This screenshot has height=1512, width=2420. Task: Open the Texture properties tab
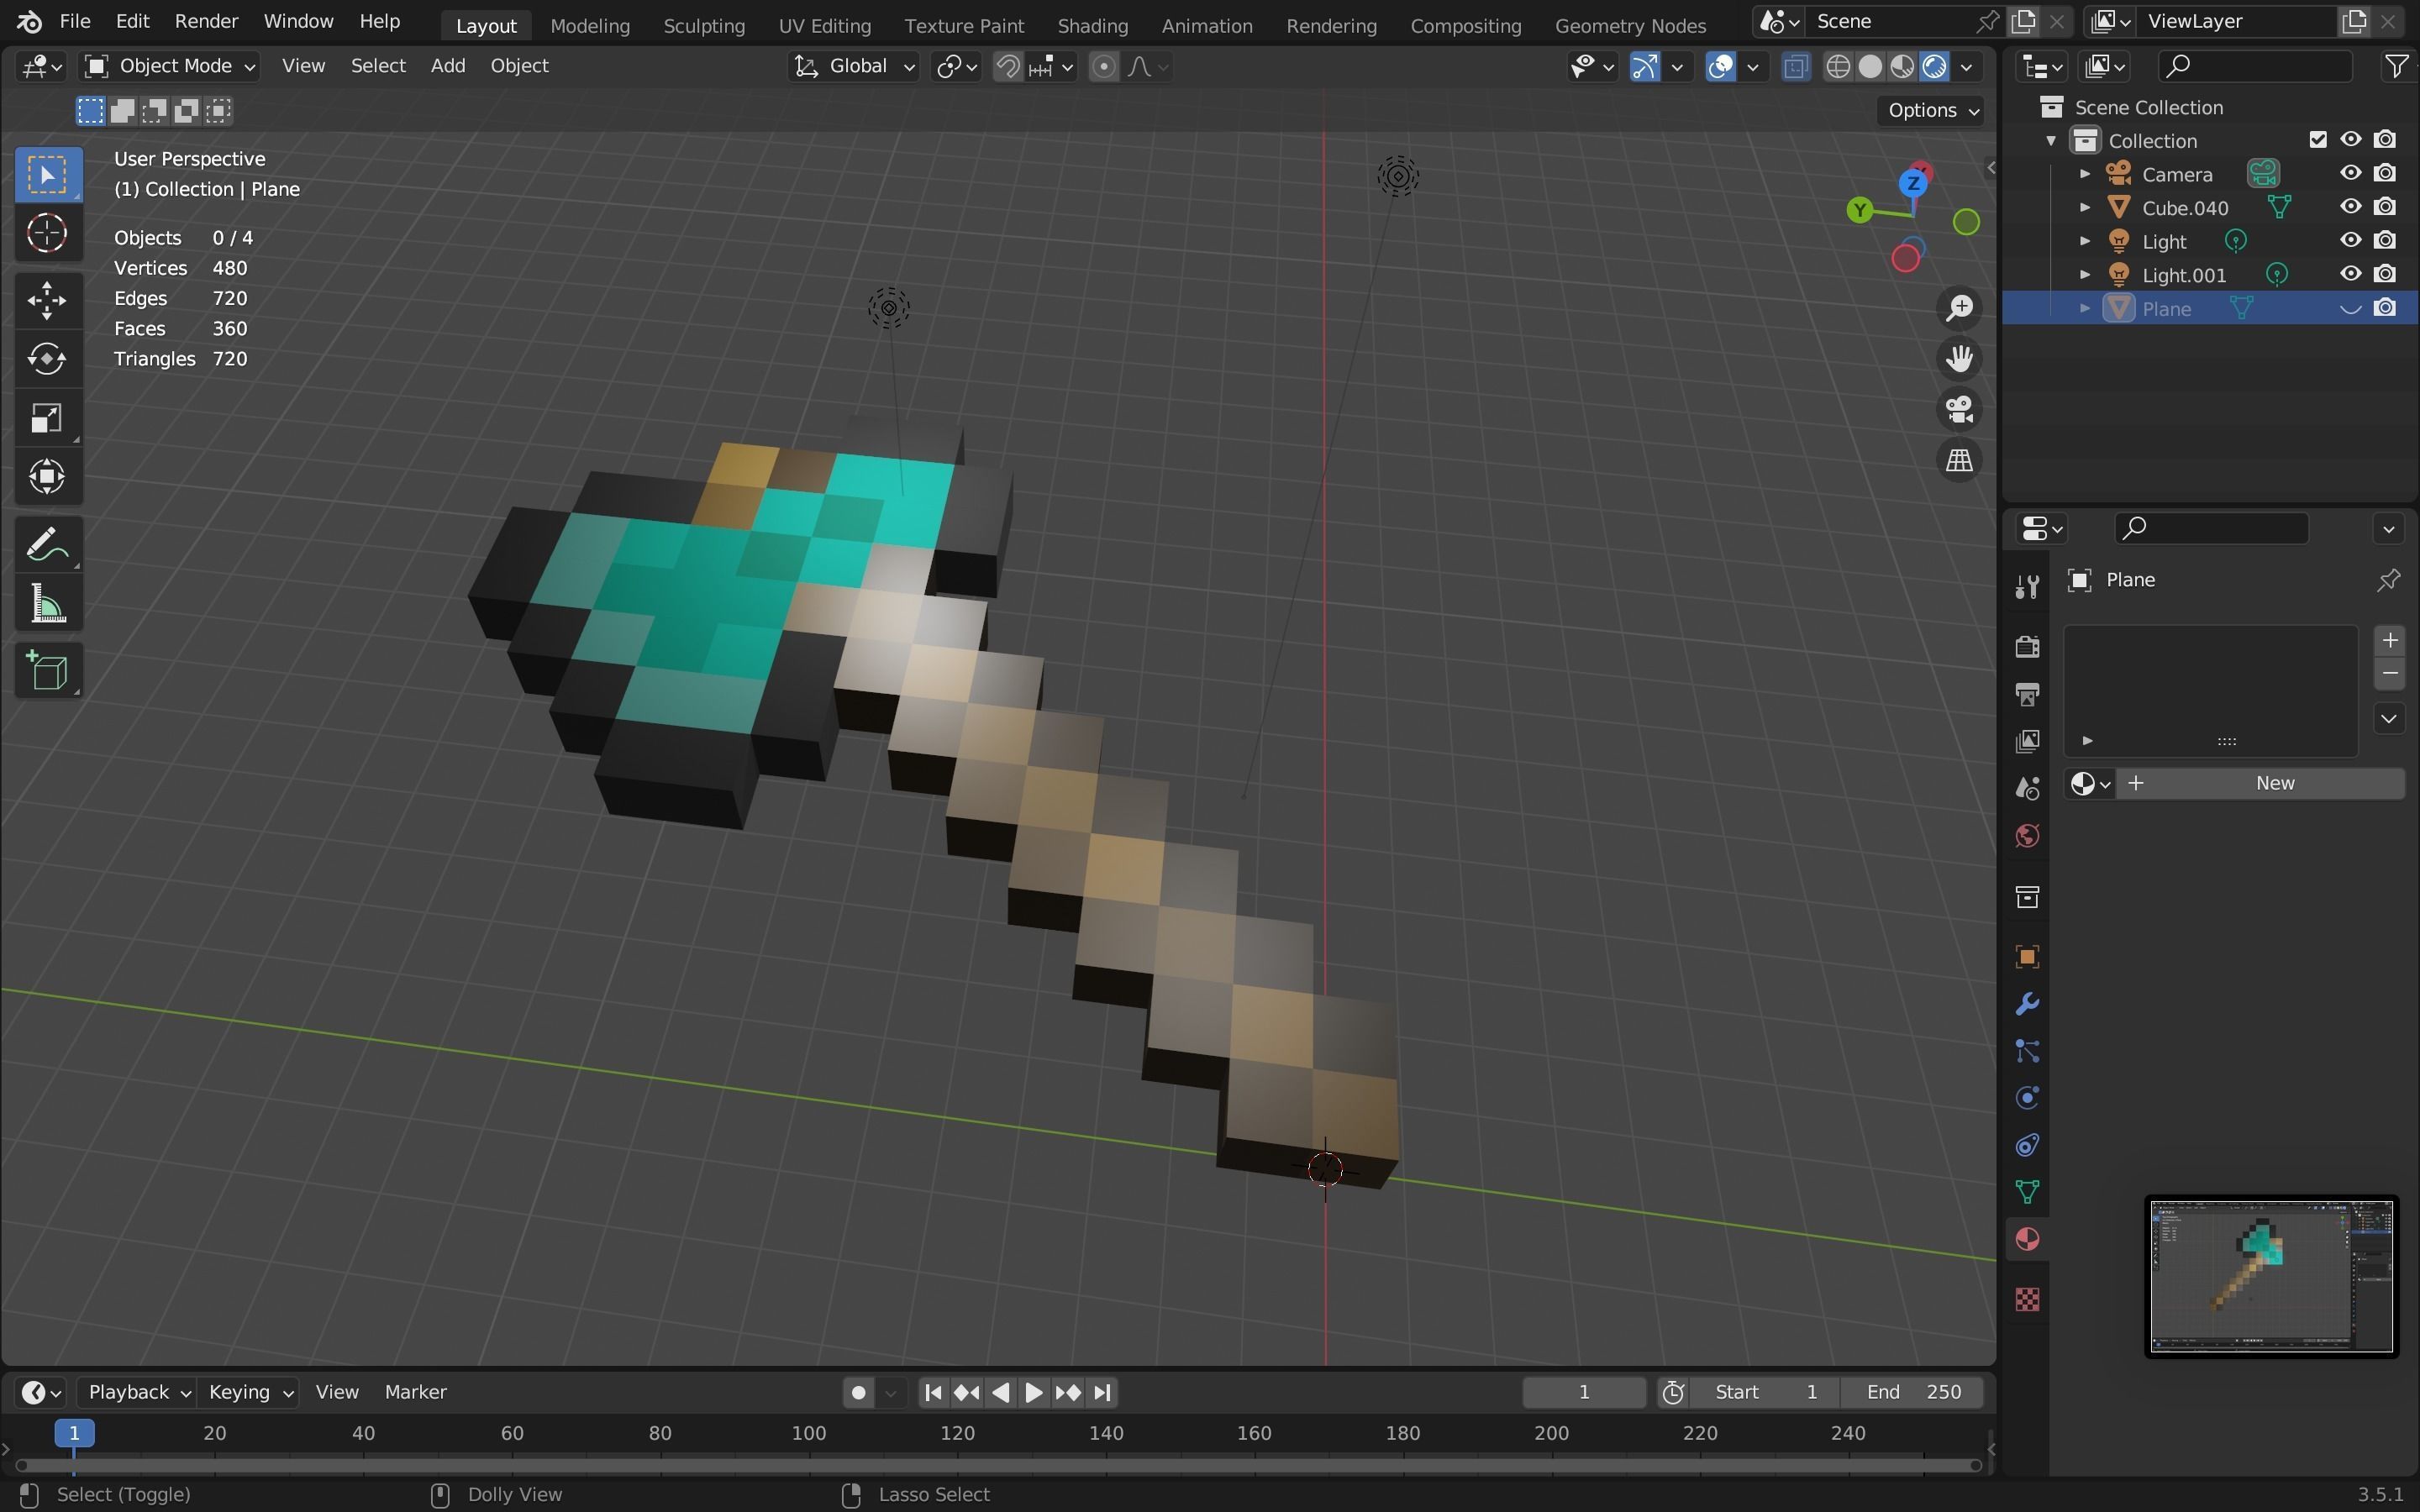[x=2027, y=1299]
